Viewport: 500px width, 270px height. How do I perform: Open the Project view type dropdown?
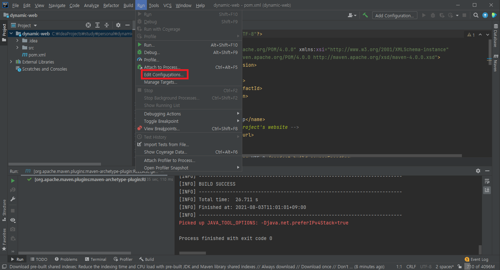(x=24, y=25)
